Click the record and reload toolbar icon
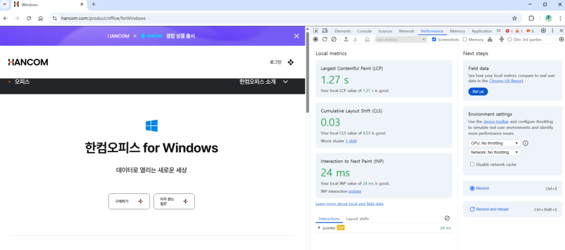Image resolution: width=565 pixels, height=250 pixels. point(324,40)
